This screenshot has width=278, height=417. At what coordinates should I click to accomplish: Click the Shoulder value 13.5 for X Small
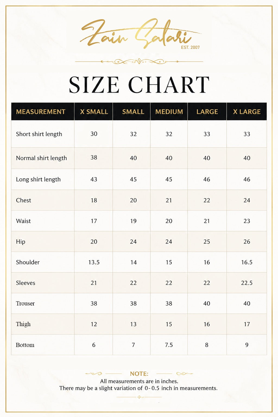tap(94, 262)
